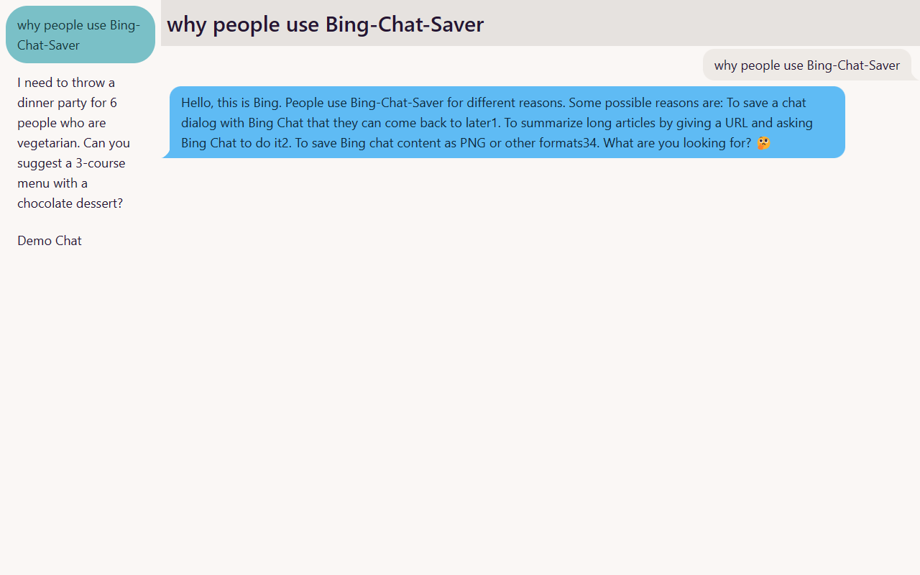Click the empty header bar right of the title
This screenshot has width=920, height=575.
(x=701, y=23)
